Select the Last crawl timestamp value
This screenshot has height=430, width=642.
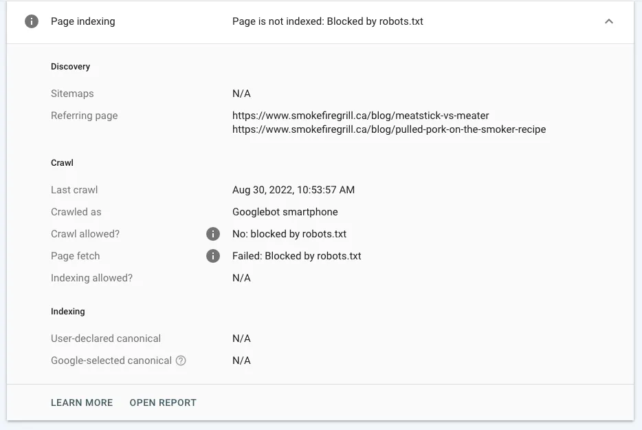[x=294, y=190]
